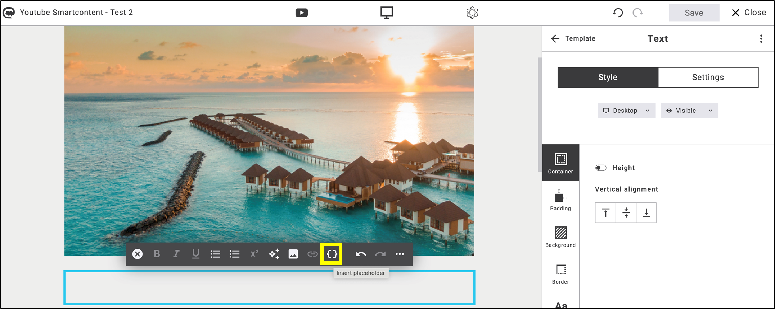The height and width of the screenshot is (309, 775).
Task: Open the Visible visibility dropdown
Action: pyautogui.click(x=689, y=111)
